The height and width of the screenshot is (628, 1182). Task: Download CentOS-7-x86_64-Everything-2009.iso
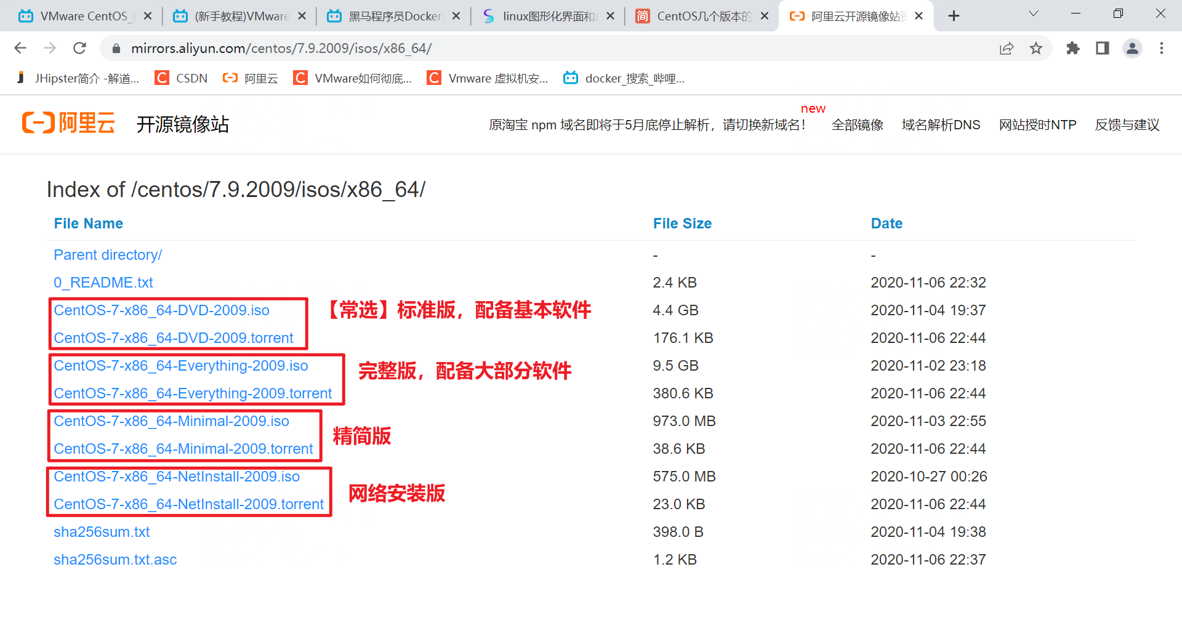pyautogui.click(x=180, y=366)
